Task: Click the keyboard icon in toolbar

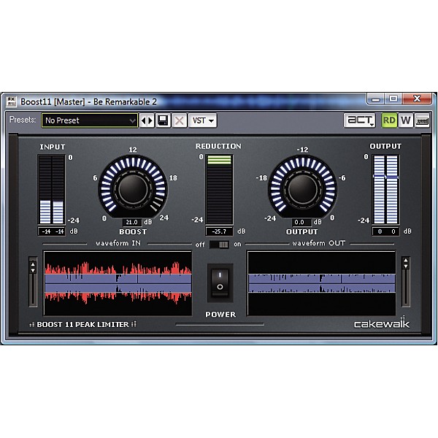Action: click(x=422, y=120)
